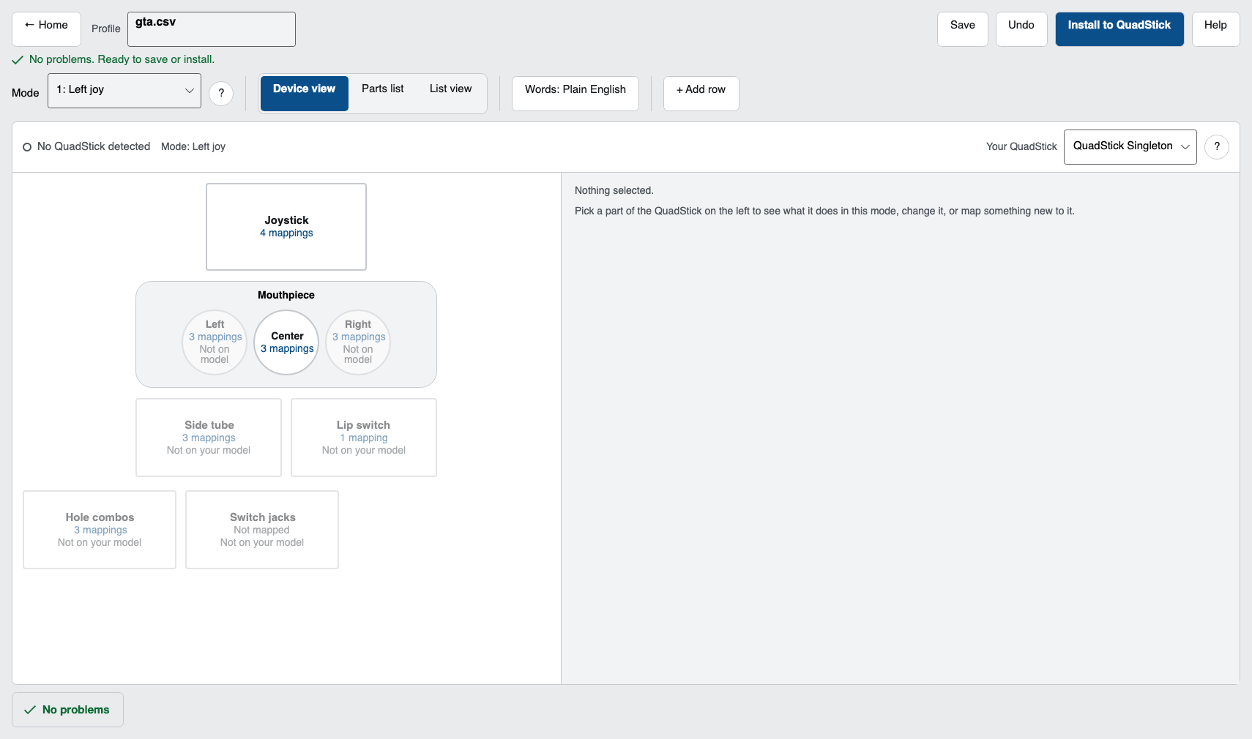1252x739 pixels.
Task: Open the No problems status button
Action: pyautogui.click(x=67, y=710)
